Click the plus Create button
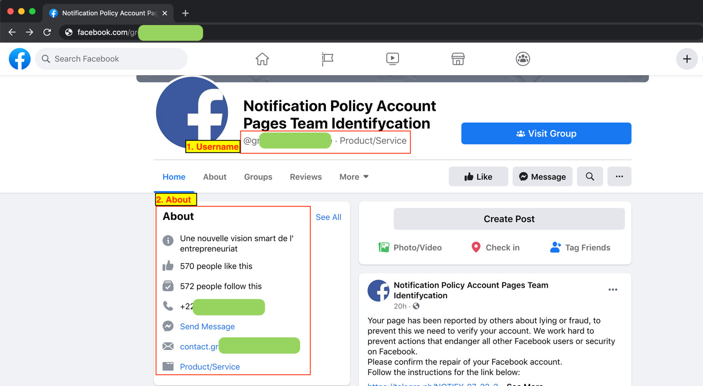The height and width of the screenshot is (386, 703). (x=686, y=59)
